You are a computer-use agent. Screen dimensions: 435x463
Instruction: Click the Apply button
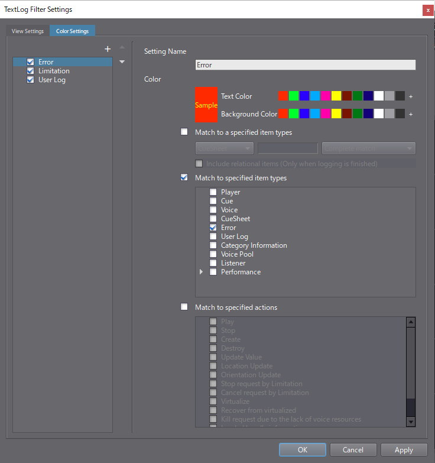pos(404,449)
